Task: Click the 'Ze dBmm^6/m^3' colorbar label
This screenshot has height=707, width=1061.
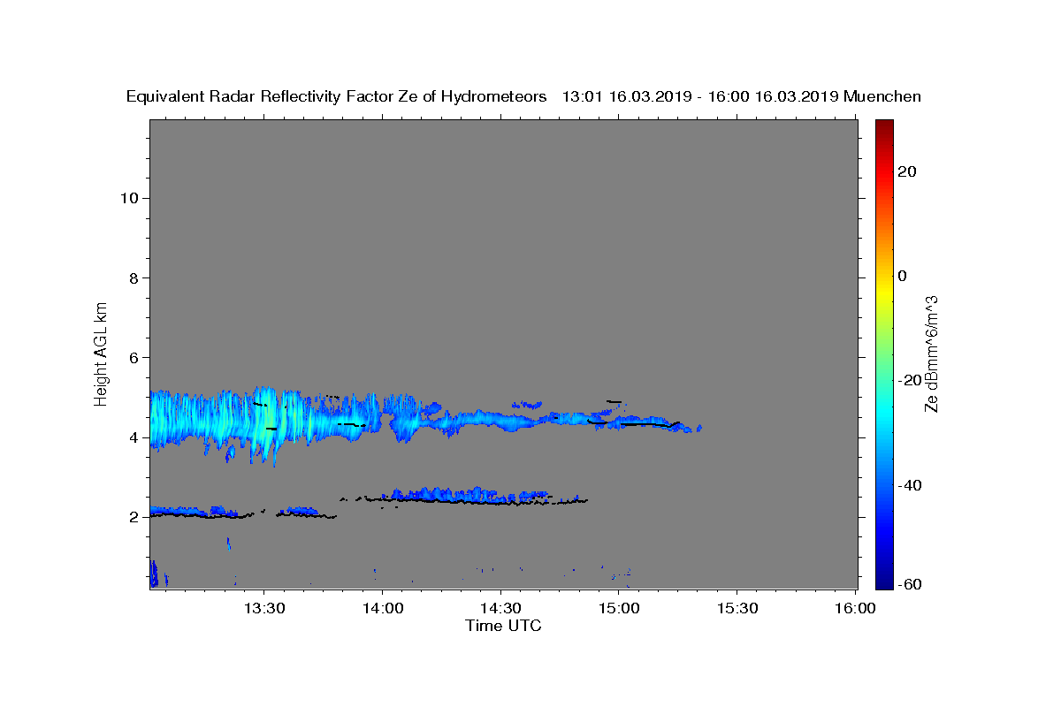Action: [930, 353]
